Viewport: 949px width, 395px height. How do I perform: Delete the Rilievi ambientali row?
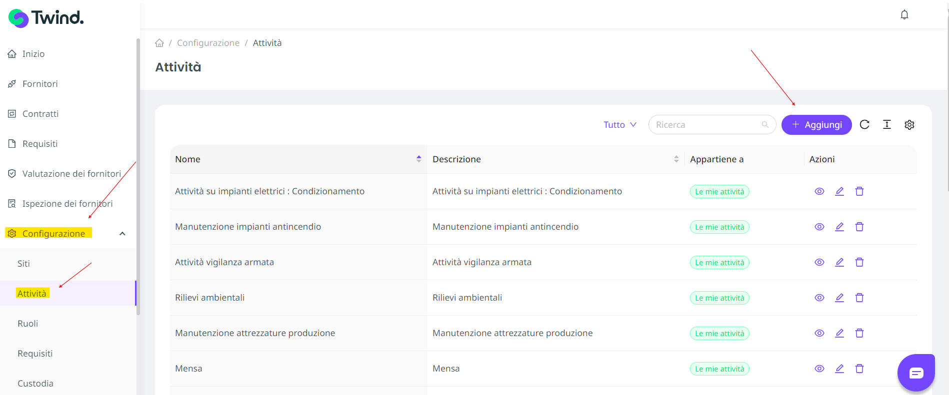point(859,298)
